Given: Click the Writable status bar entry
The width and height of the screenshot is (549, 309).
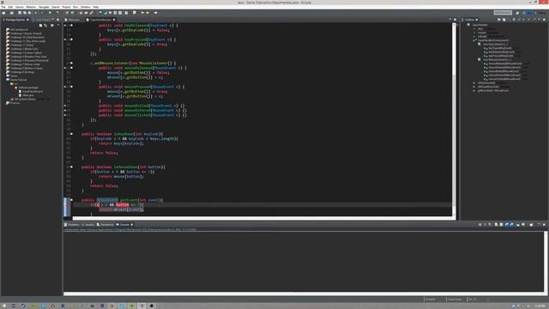Looking at the screenshot, I should pyautogui.click(x=431, y=300).
